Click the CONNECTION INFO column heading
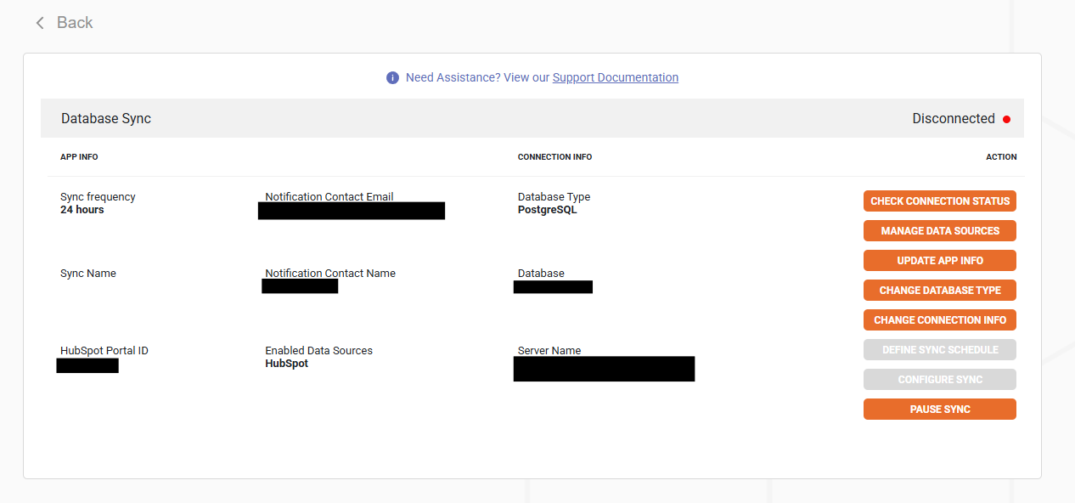 [555, 157]
